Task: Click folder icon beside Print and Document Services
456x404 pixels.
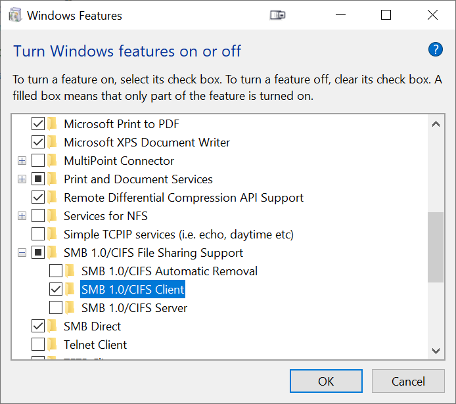Action: [53, 179]
